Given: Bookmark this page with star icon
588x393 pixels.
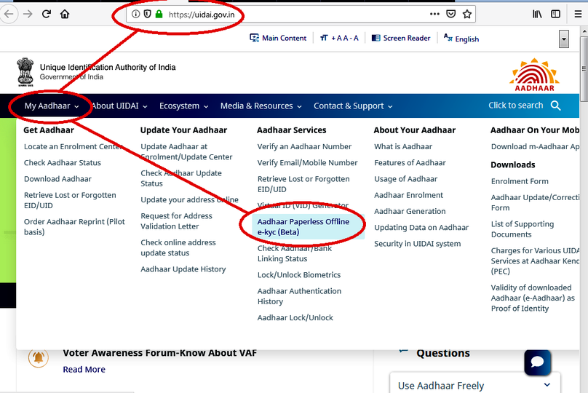Looking at the screenshot, I should (467, 15).
